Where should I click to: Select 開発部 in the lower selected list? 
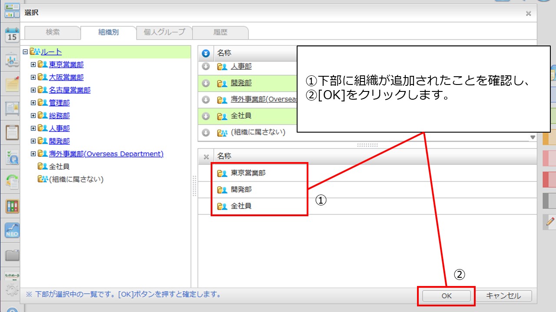(241, 189)
